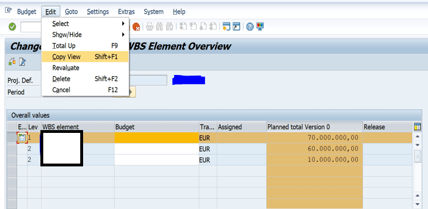Collapse the level 1 WBS element row icon

(x=22, y=137)
